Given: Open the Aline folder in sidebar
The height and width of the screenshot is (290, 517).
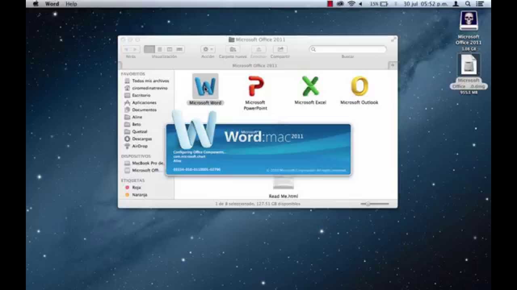Looking at the screenshot, I should point(133,117).
